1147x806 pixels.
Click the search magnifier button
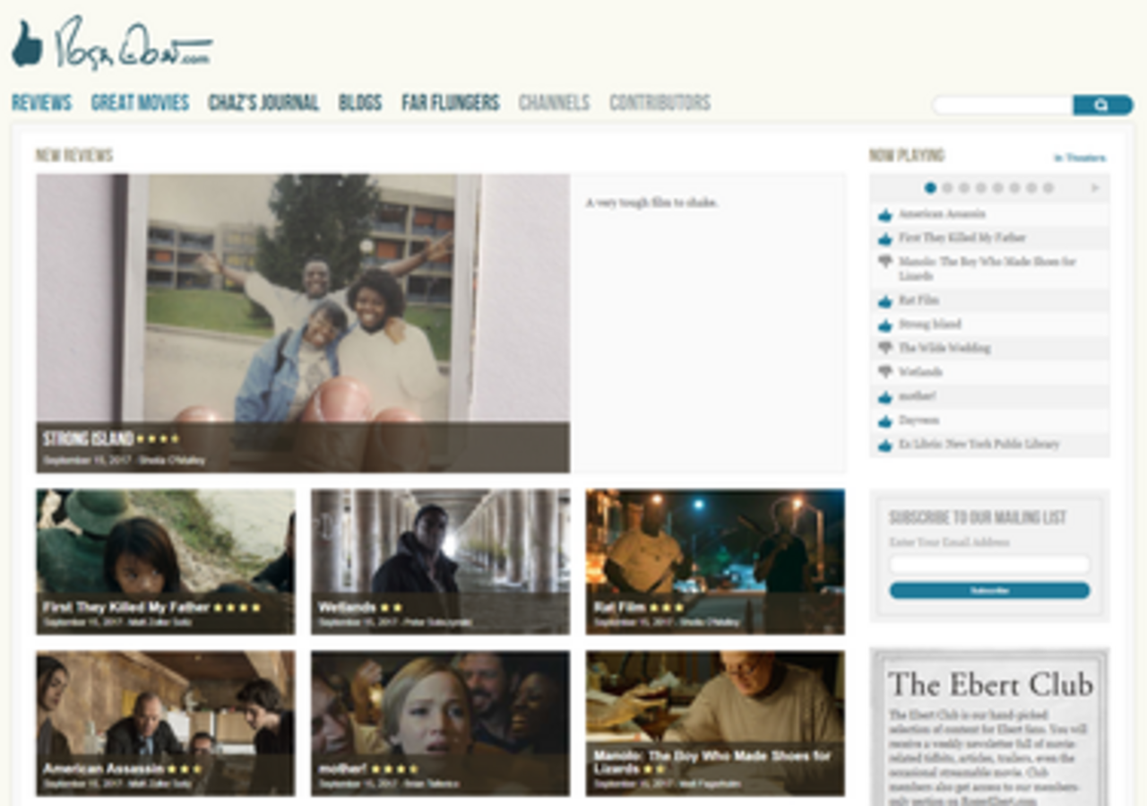coord(1102,105)
